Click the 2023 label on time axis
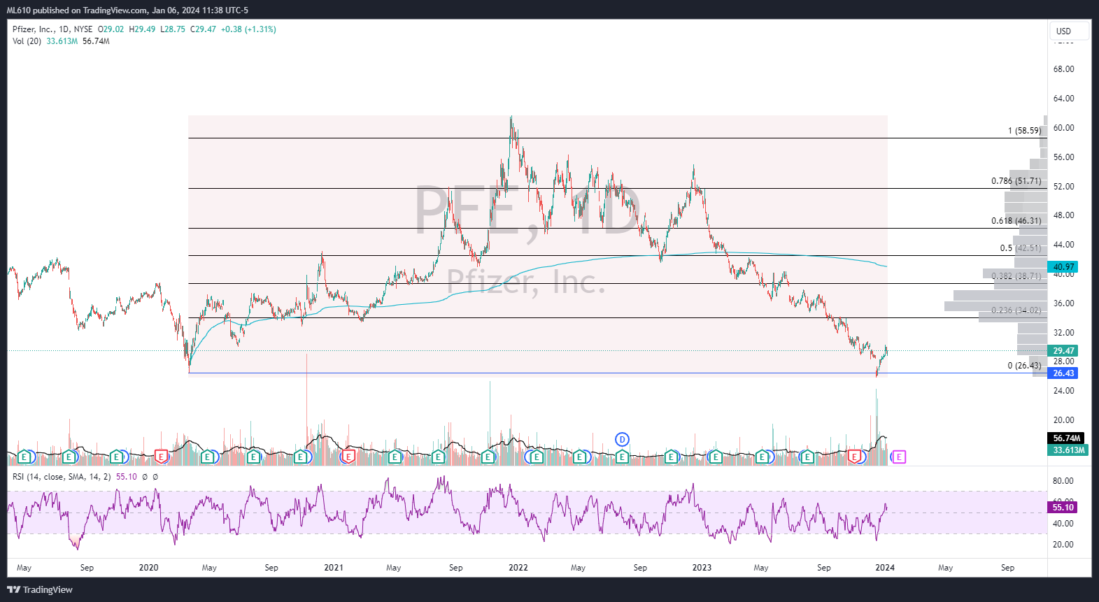This screenshot has height=602, width=1099. pyautogui.click(x=702, y=568)
